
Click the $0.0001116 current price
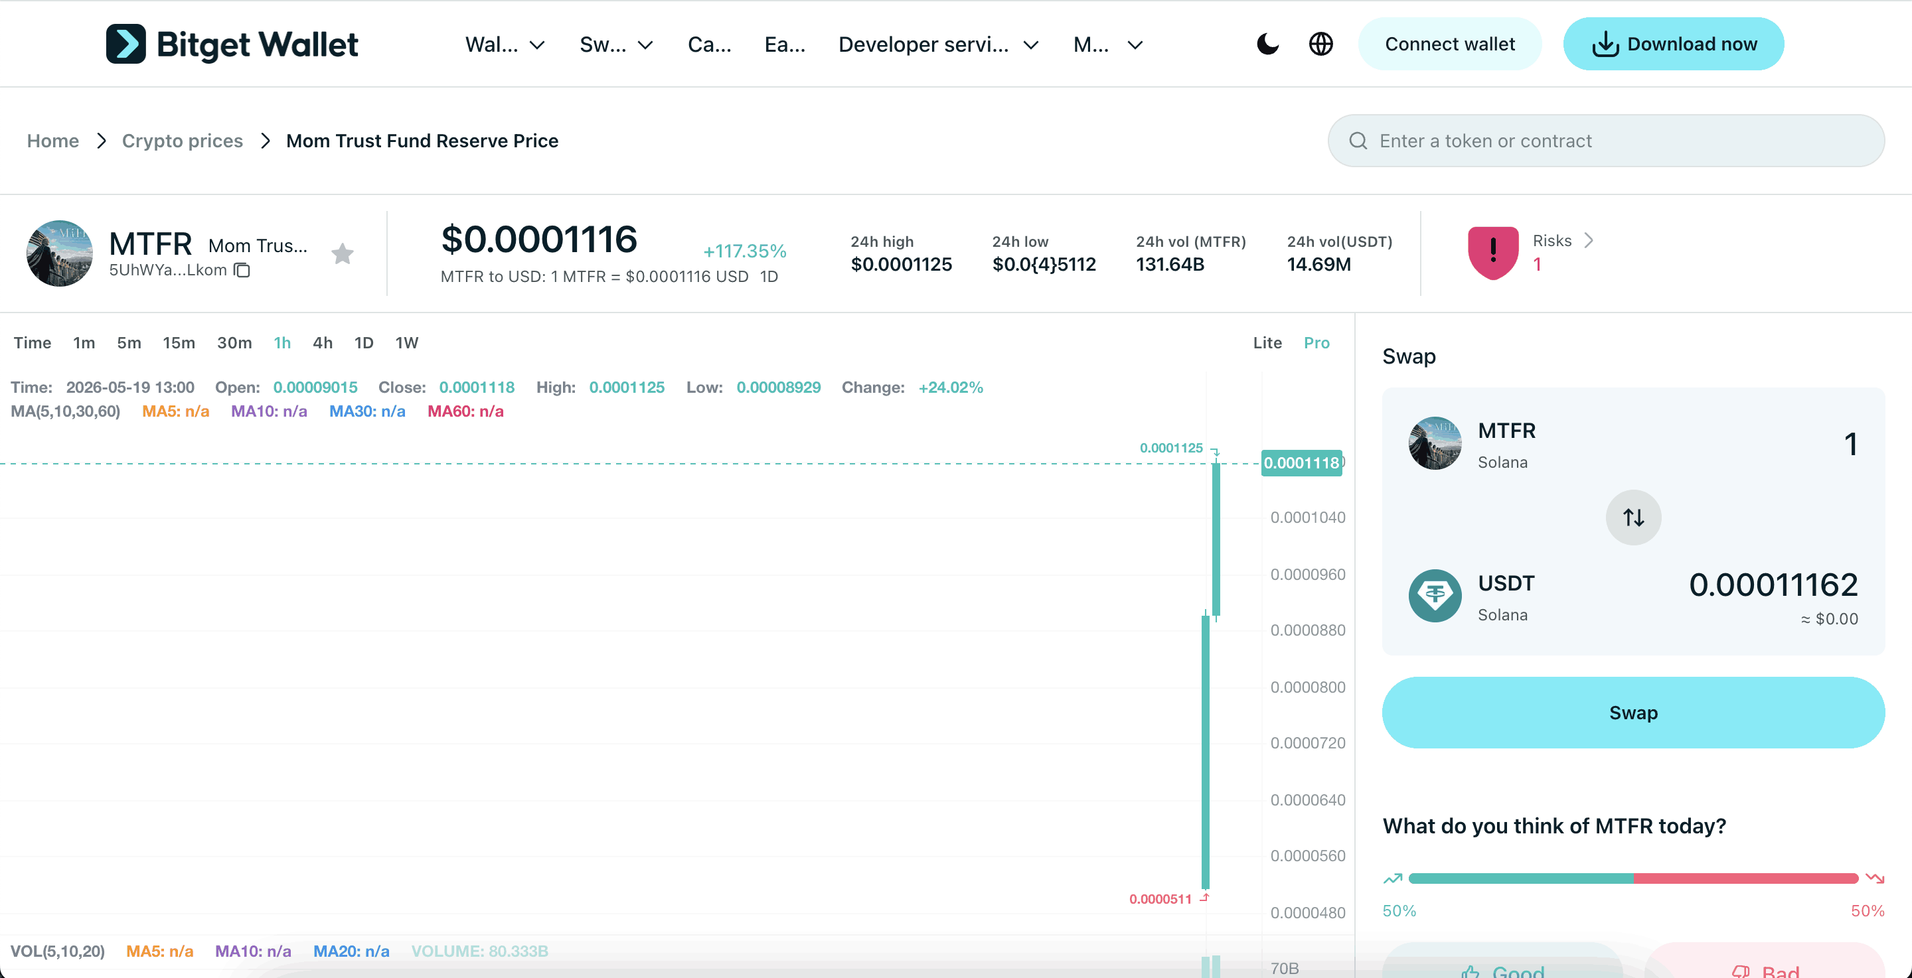coord(539,240)
